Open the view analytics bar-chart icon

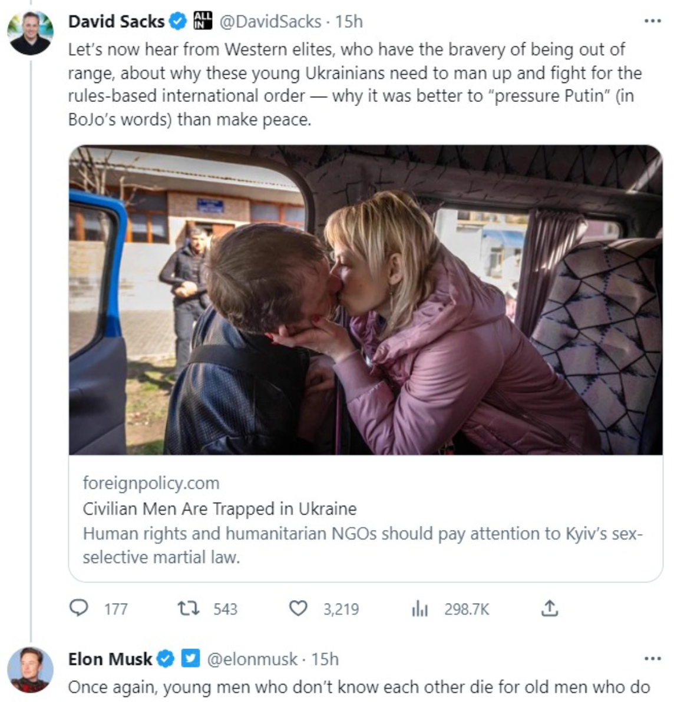click(x=419, y=609)
